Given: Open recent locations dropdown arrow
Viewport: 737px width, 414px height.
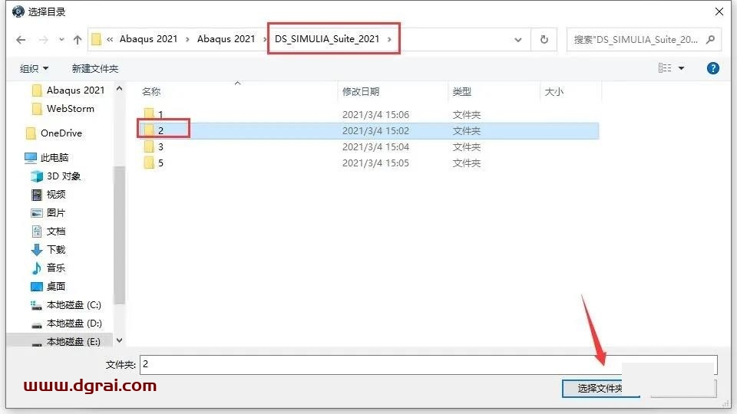Looking at the screenshot, I should 61,39.
